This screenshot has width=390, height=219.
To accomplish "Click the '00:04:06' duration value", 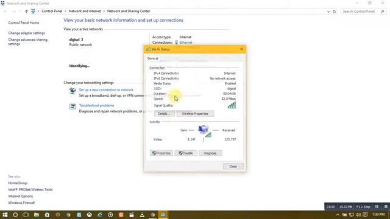I will click(229, 94).
